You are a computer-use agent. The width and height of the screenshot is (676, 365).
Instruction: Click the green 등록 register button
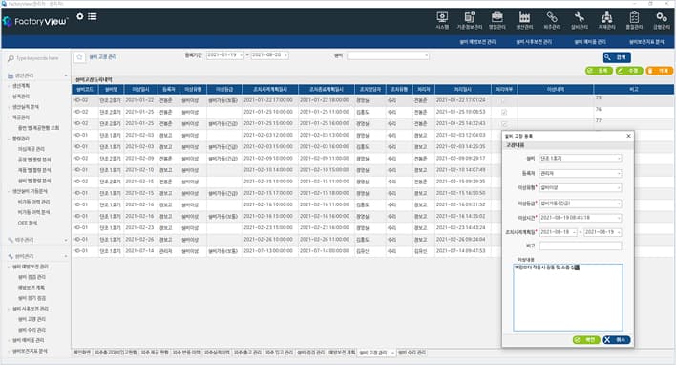click(x=599, y=71)
